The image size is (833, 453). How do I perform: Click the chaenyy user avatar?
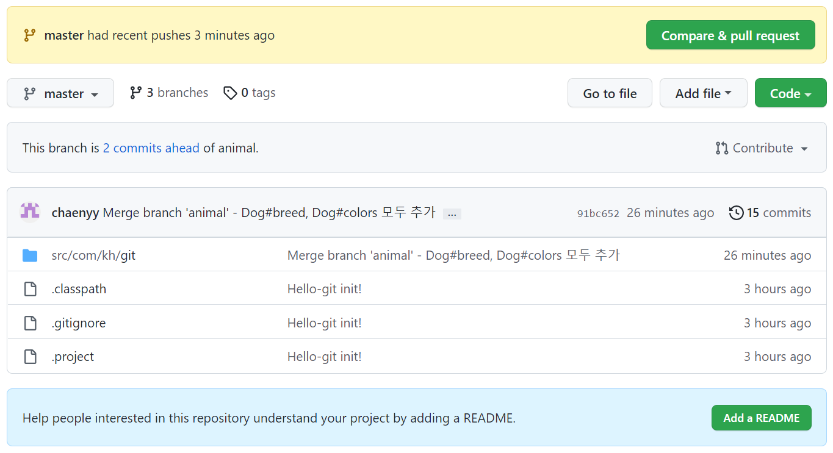30,212
